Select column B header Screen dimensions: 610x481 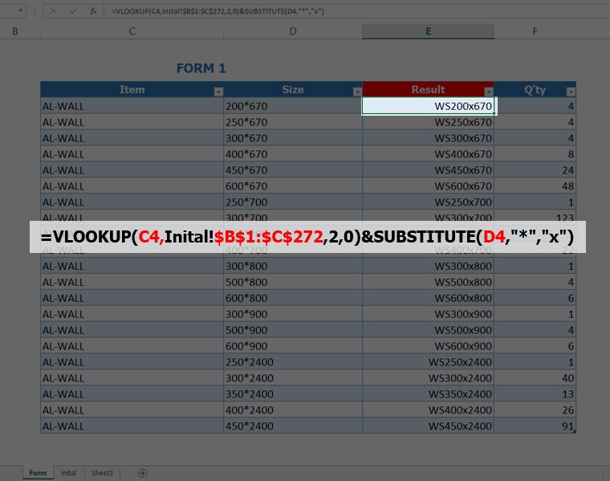point(15,31)
